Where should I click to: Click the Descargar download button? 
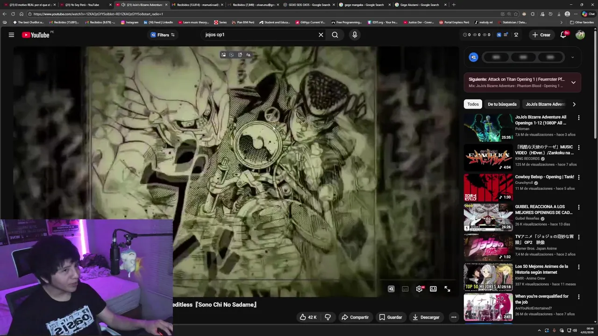click(426, 317)
